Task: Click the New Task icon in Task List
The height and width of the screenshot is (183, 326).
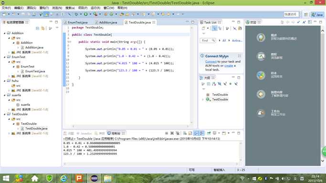Action: 203,29
